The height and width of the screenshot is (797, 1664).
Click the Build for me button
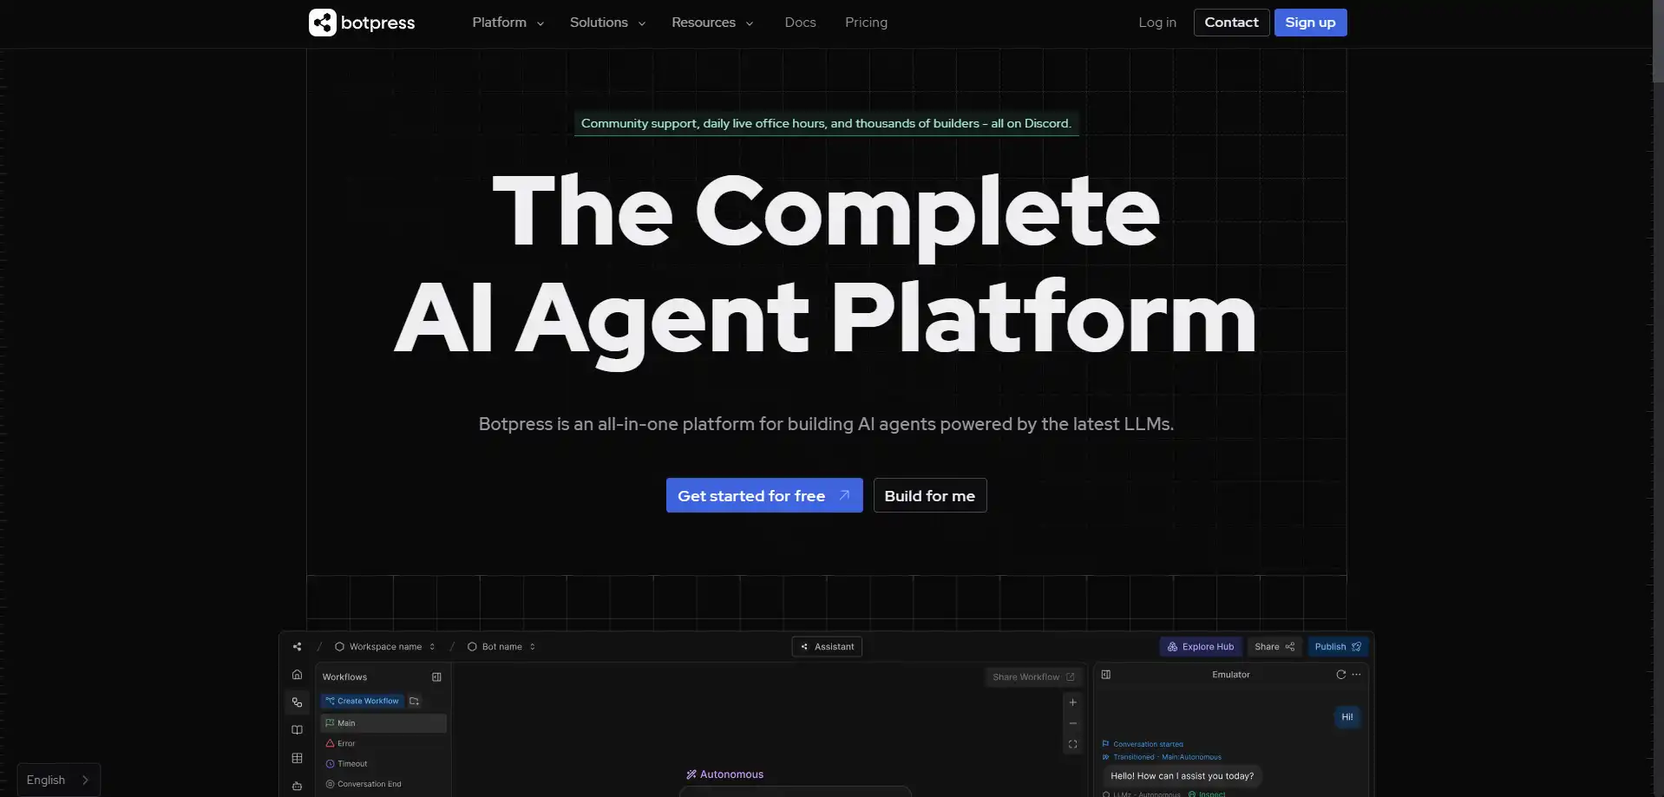coord(930,495)
